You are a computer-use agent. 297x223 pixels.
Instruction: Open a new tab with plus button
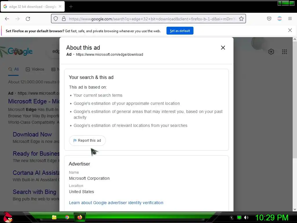pos(71,7)
